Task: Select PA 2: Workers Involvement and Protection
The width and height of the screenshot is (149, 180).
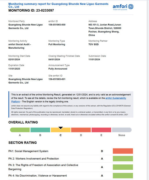Action: (x=34, y=159)
